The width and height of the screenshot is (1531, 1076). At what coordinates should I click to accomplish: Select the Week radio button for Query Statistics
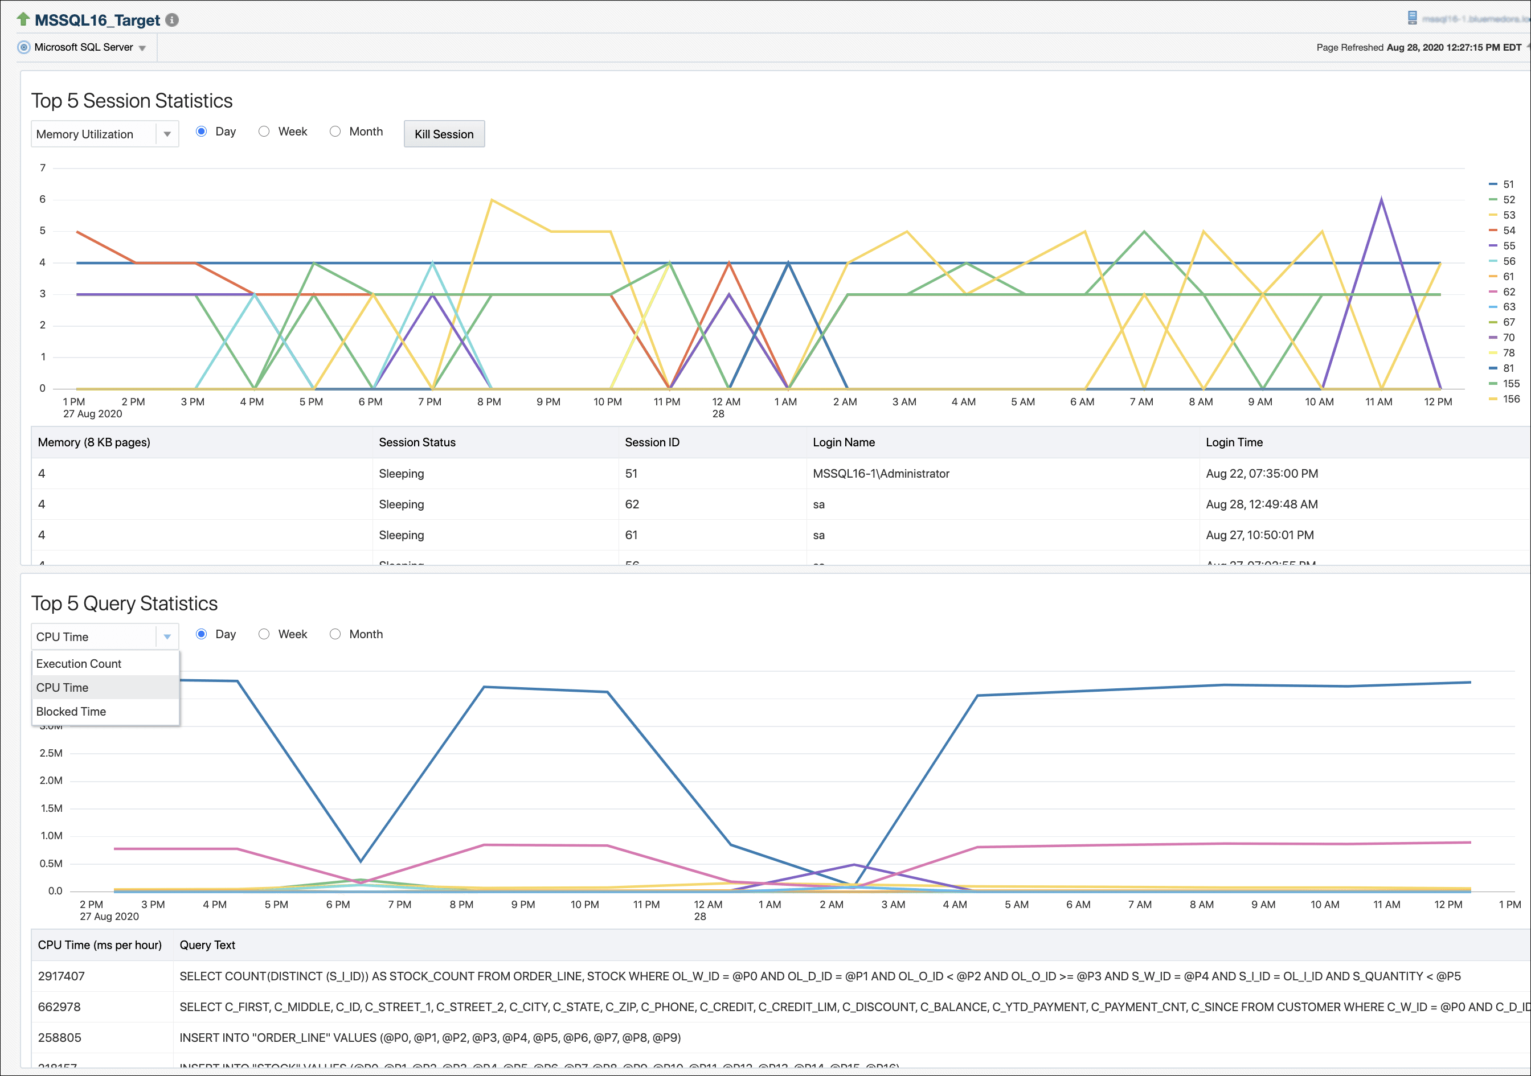[264, 634]
